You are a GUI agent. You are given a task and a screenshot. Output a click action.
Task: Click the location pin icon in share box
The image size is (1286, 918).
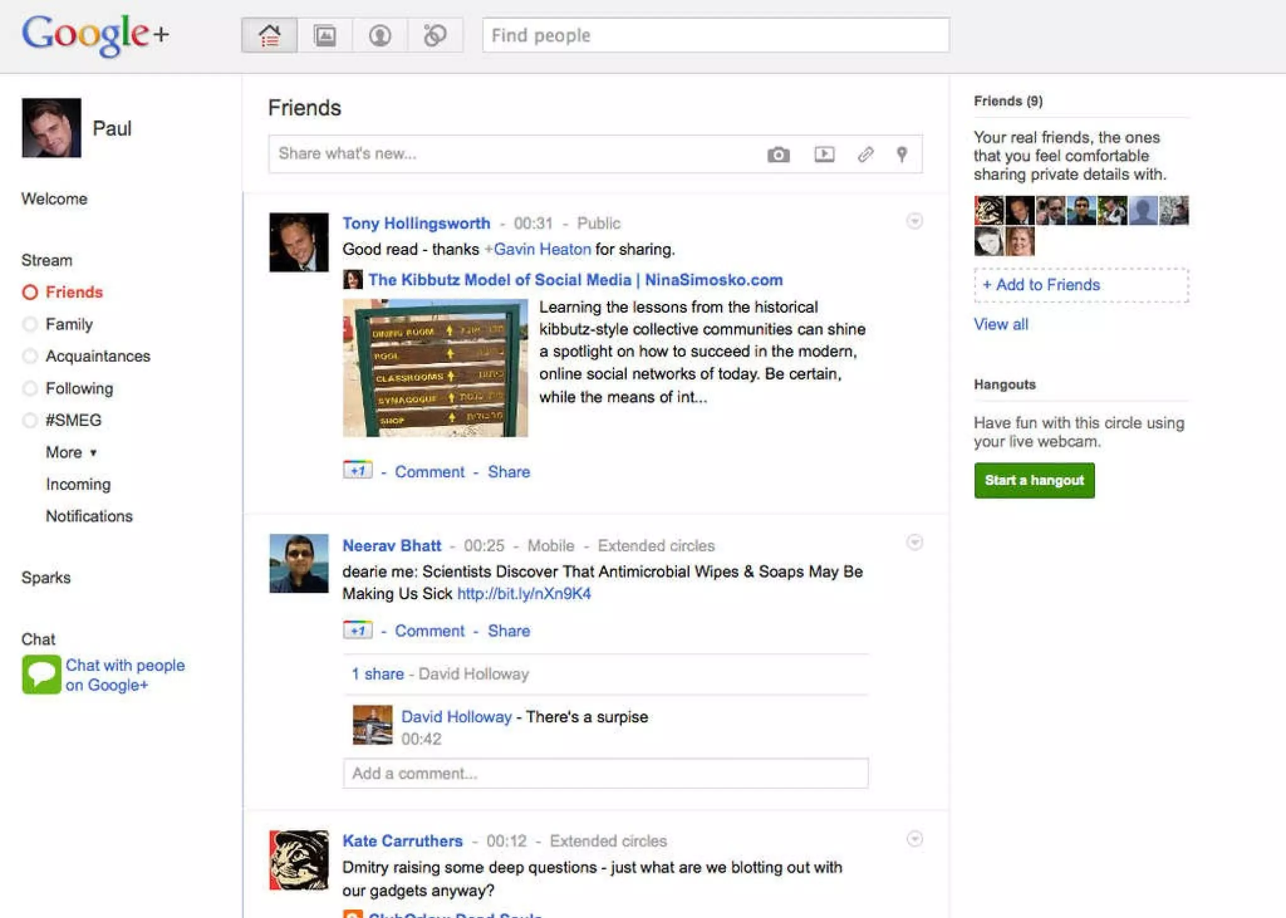(902, 154)
